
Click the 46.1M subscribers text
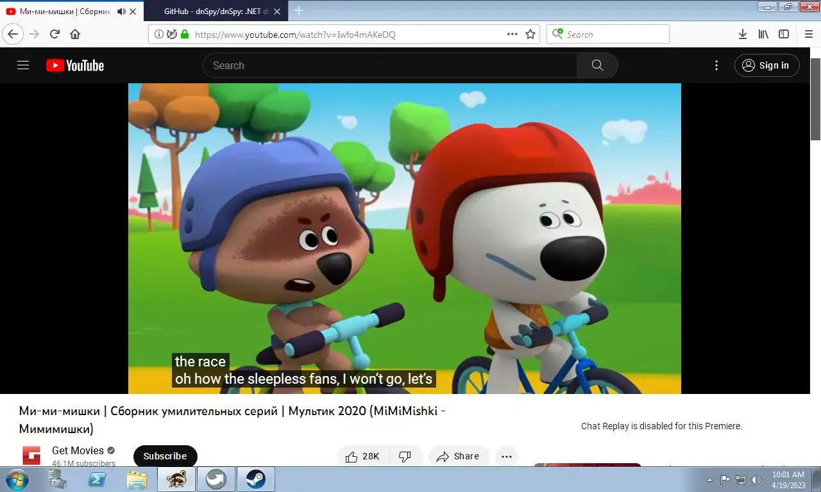coord(83,463)
